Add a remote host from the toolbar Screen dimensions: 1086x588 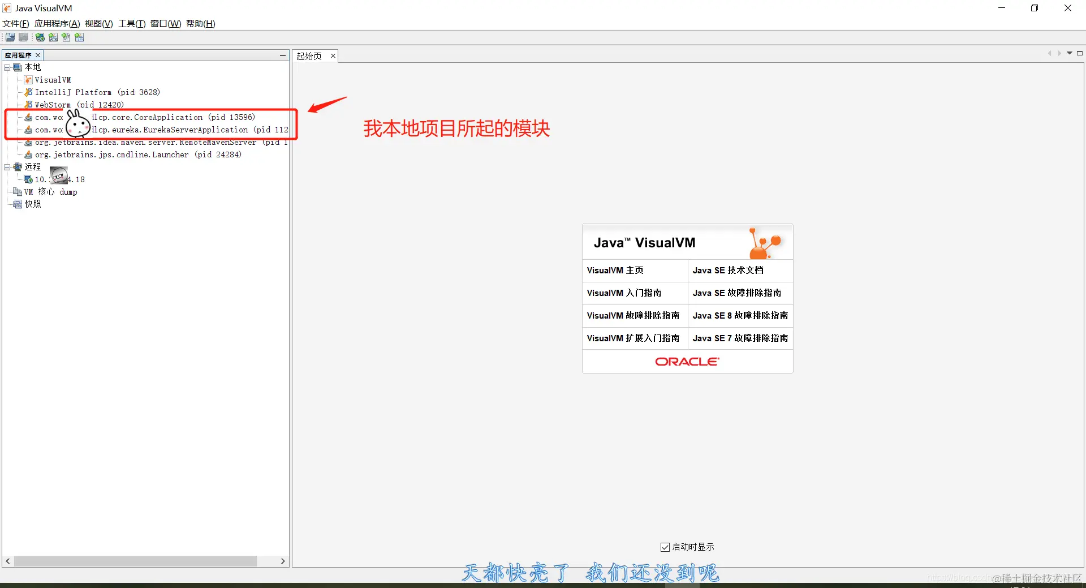(x=40, y=37)
